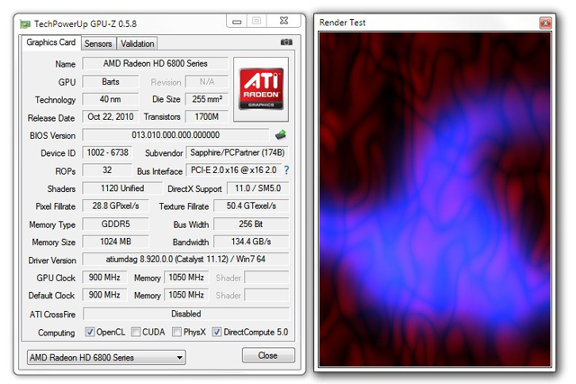Image resolution: width=576 pixels, height=384 pixels.
Task: Click the Driver Version label text
Action: (52, 261)
